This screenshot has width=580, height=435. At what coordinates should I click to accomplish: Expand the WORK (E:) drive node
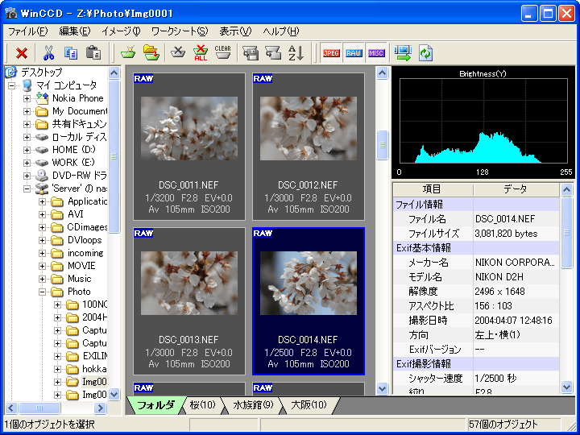[27, 163]
